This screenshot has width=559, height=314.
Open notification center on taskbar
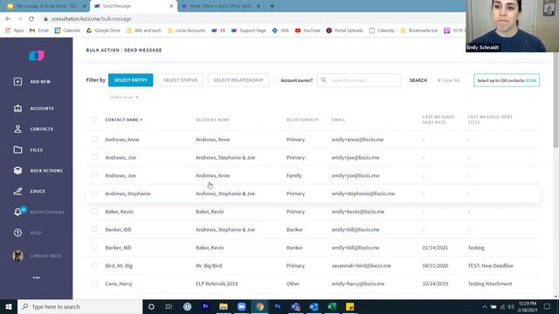point(547,306)
